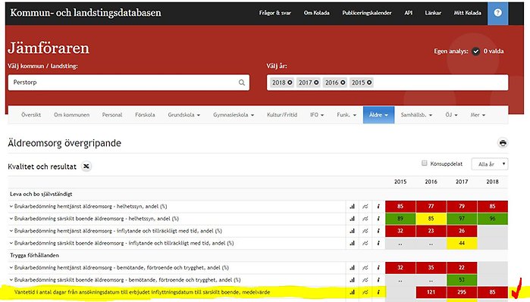Show info for hemtjänst bemötande row

pyautogui.click(x=378, y=268)
